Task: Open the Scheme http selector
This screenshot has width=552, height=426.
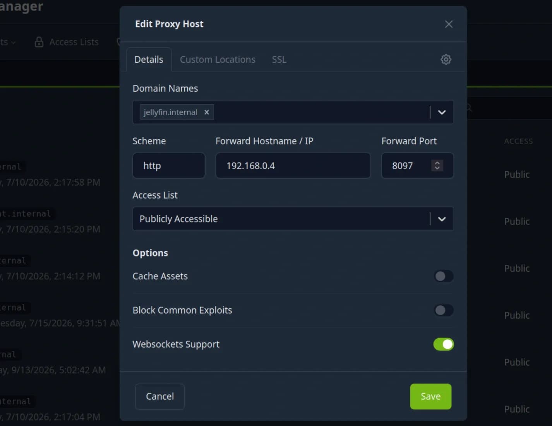Action: pos(169,166)
